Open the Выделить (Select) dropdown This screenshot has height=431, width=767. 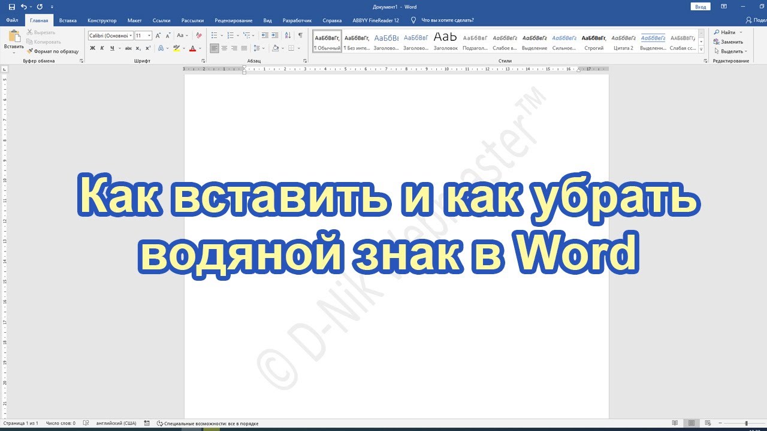[730, 51]
